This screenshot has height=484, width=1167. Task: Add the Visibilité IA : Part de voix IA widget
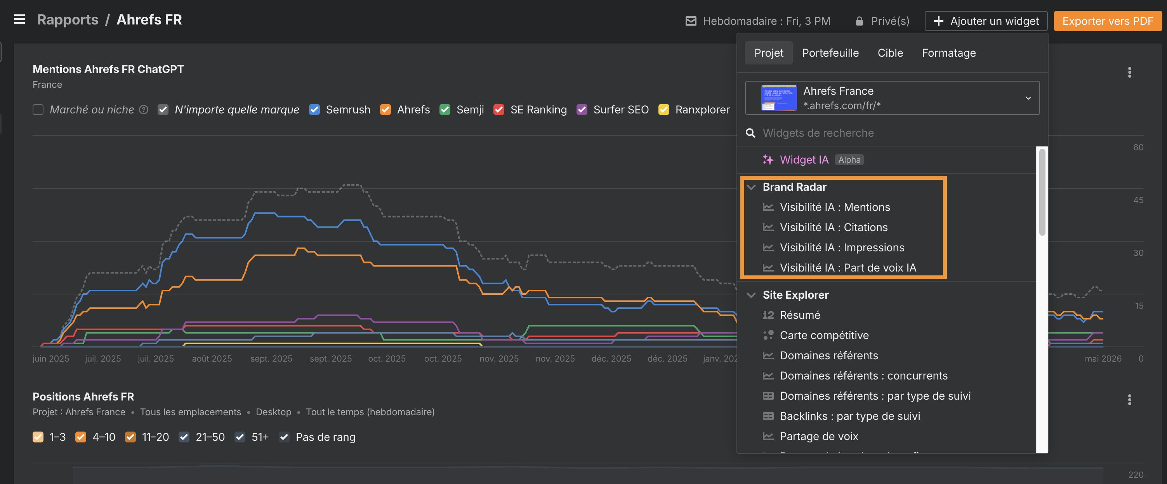point(847,268)
